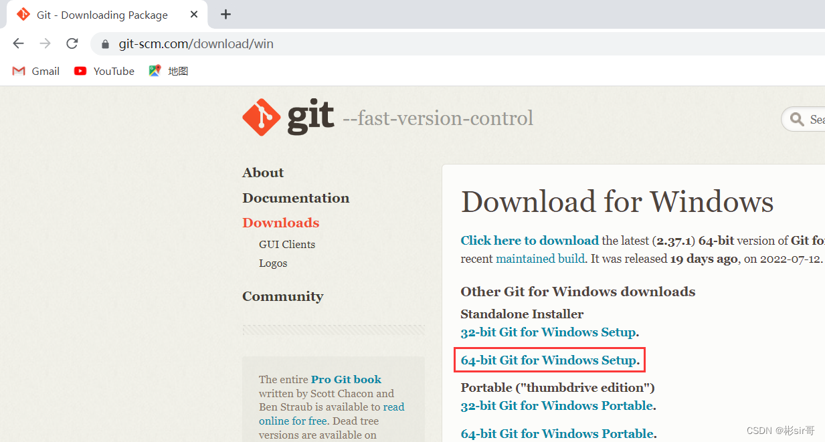Screen dimensions: 825x442
Task: Select the Git Downloading Package tab
Action: click(x=100, y=14)
